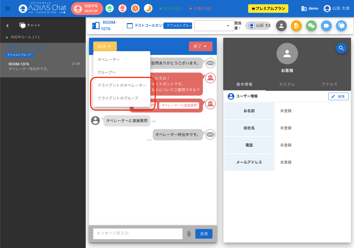354x248 pixels.
Task: Click the back arrow in chat sidebar
Action: [8, 26]
